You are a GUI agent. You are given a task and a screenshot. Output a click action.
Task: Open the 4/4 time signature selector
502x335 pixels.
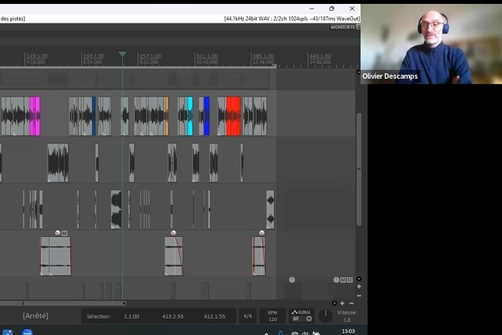click(247, 316)
